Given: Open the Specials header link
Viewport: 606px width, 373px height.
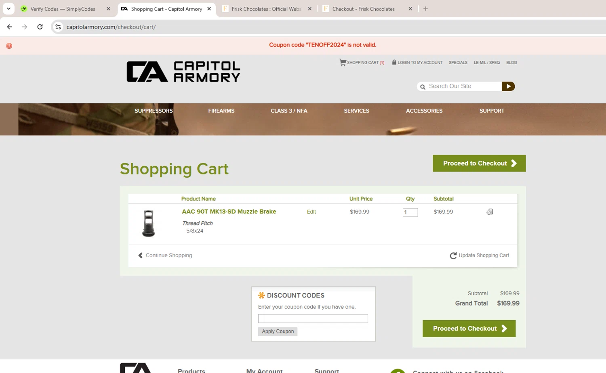Looking at the screenshot, I should tap(458, 63).
